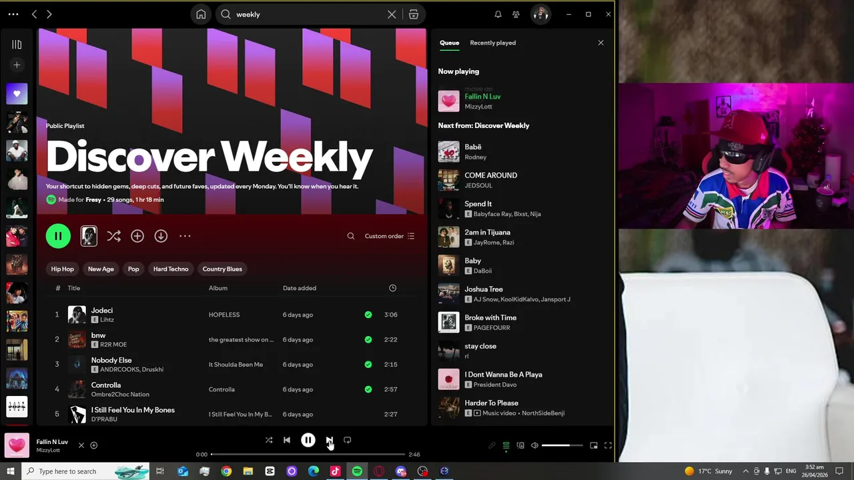Skip to the next track
Image resolution: width=854 pixels, height=480 pixels.
[329, 440]
